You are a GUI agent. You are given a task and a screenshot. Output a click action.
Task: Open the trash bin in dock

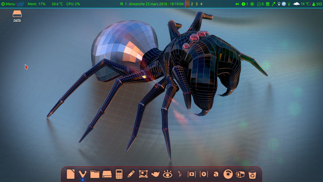pos(252,174)
